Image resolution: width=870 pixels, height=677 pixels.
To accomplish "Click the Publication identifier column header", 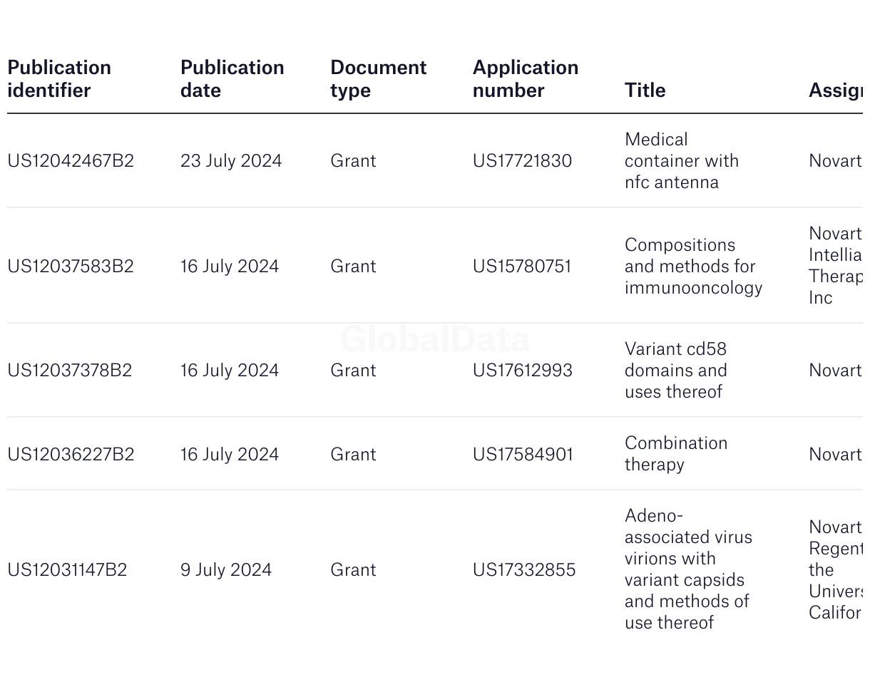I will 59,78.
